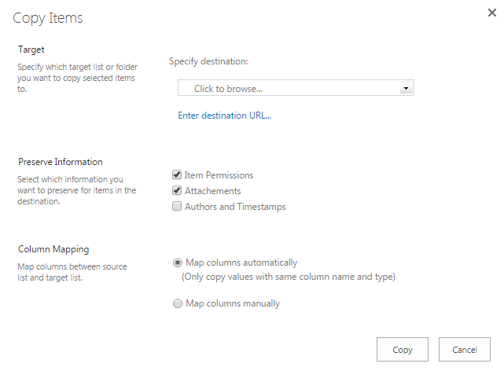Viewport: 504px width, 382px height.
Task: Select the Map columns automatically radio button
Action: point(178,263)
